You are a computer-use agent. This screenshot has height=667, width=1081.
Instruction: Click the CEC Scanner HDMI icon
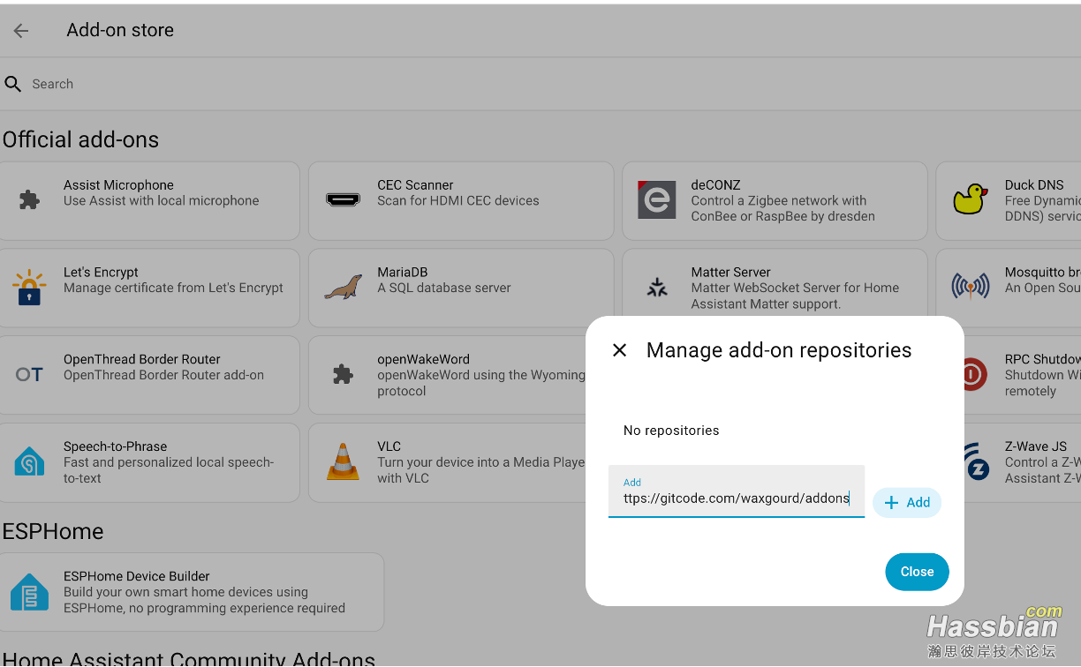[343, 199]
